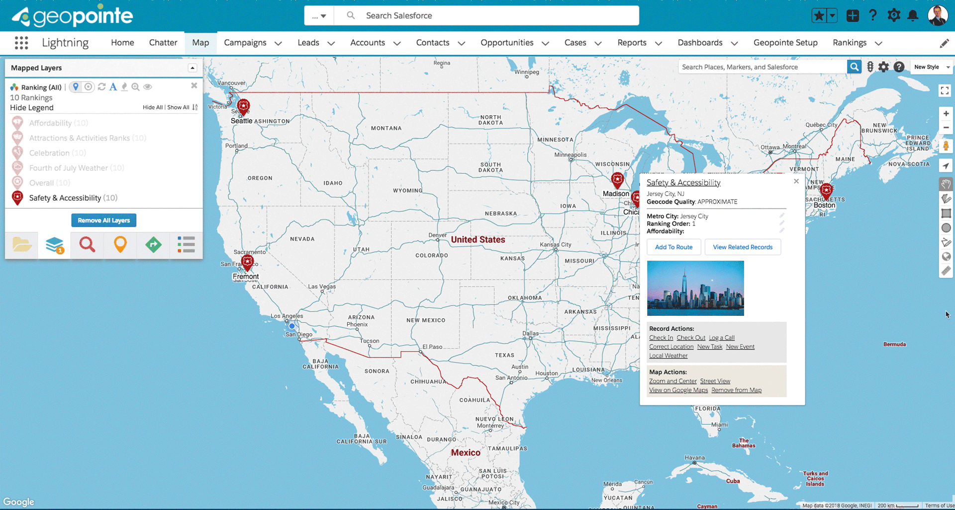
Task: Click the Remove All Layers button
Action: [x=103, y=220]
